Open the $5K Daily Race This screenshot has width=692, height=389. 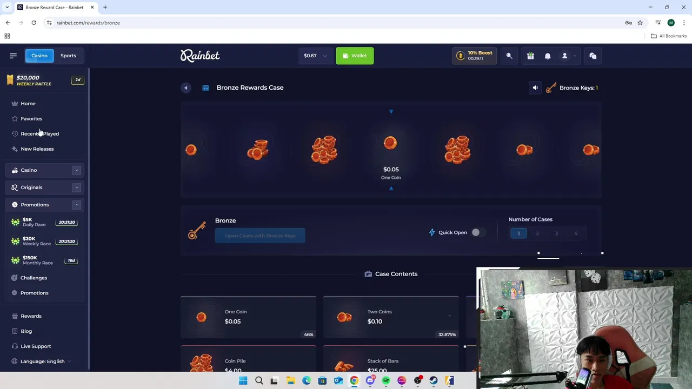pyautogui.click(x=44, y=222)
